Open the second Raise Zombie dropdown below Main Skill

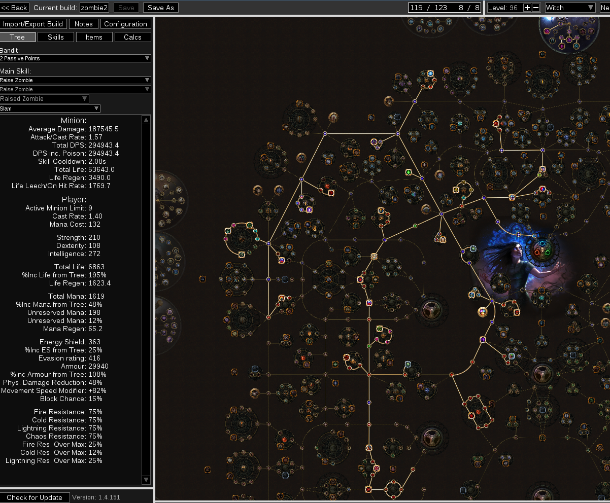click(x=76, y=89)
